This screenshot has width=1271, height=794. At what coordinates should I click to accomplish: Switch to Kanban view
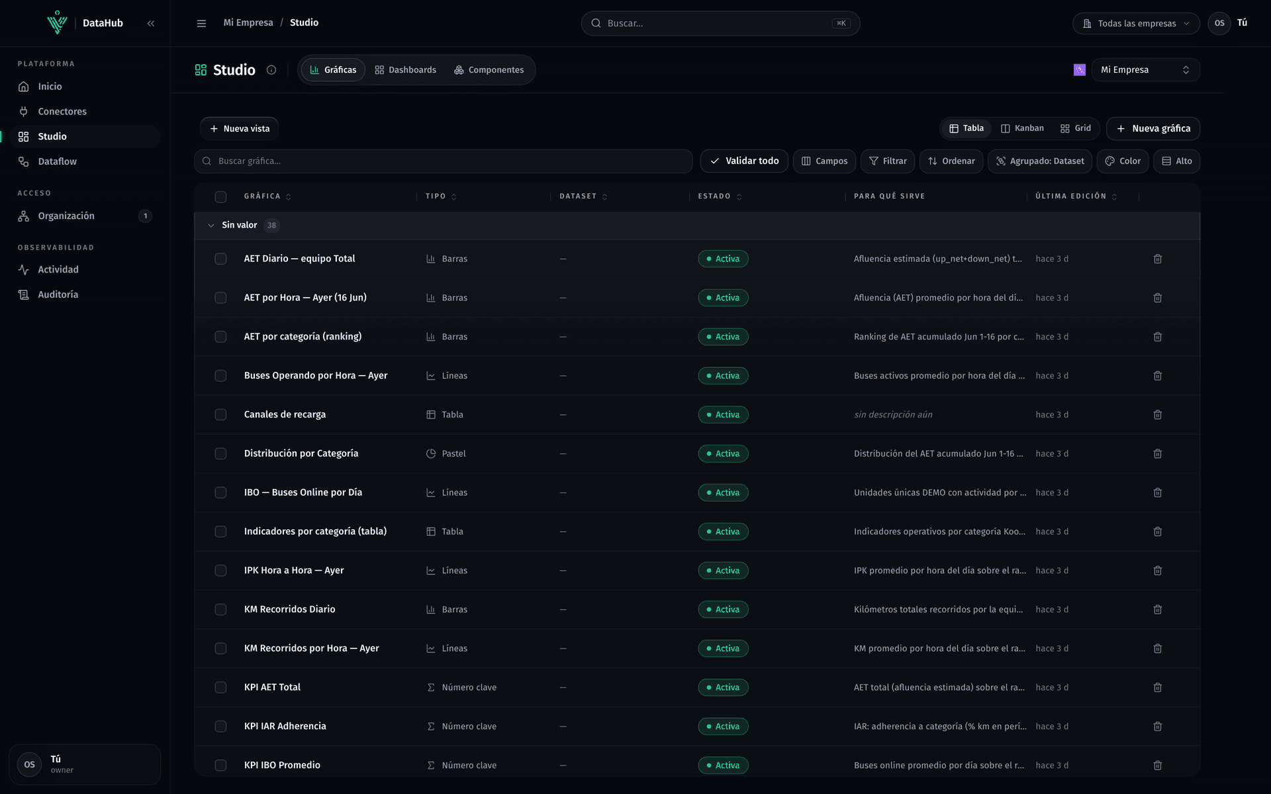[x=1022, y=128]
